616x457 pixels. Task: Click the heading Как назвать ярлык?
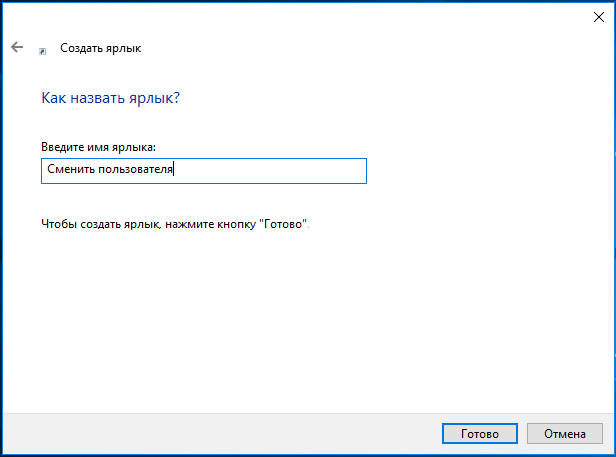(111, 98)
